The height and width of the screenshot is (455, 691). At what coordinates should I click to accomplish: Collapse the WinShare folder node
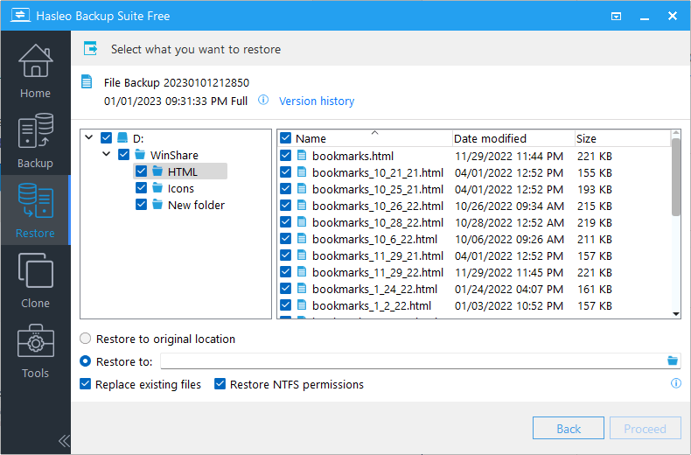tap(105, 155)
